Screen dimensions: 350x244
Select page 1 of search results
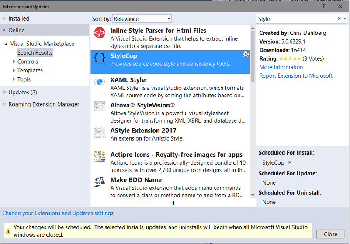pos(173,203)
